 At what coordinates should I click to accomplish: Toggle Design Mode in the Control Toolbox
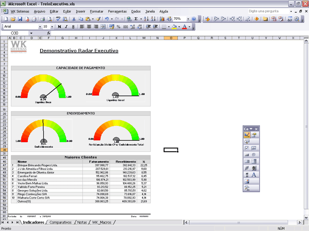pyautogui.click(x=247, y=135)
